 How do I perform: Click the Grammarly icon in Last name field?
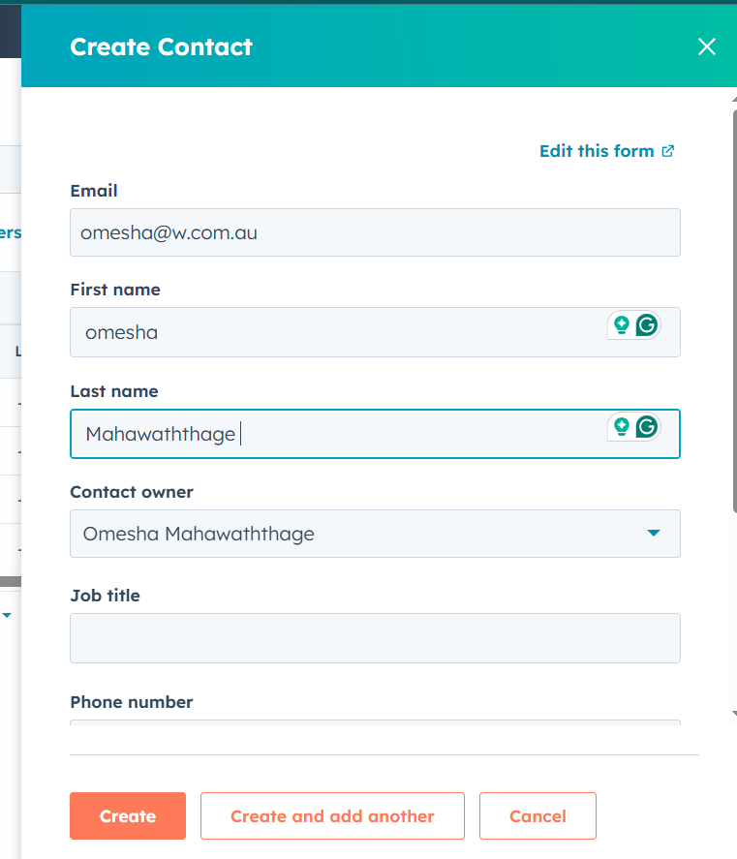pyautogui.click(x=647, y=427)
